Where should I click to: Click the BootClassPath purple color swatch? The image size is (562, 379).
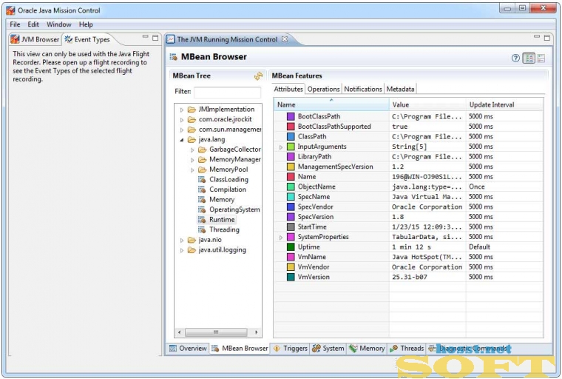[x=291, y=116]
